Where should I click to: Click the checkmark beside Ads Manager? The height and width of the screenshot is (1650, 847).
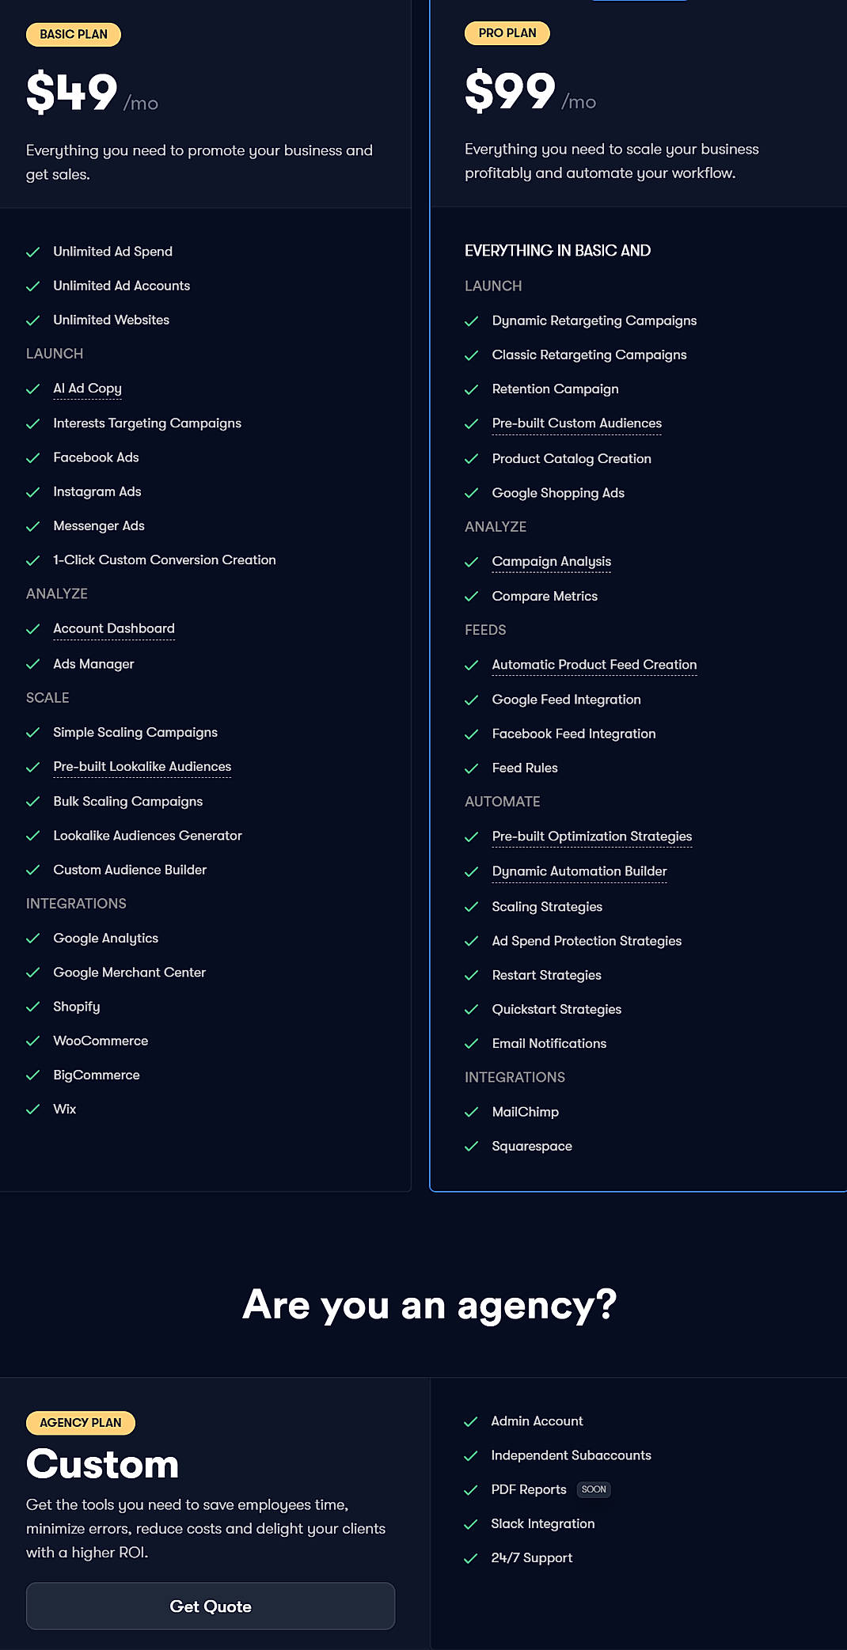click(x=33, y=663)
